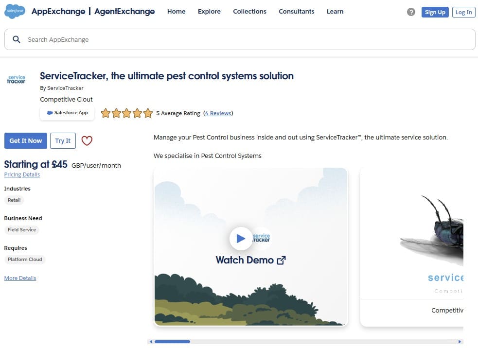Click the external link icon beside Watch Demo

tap(282, 260)
